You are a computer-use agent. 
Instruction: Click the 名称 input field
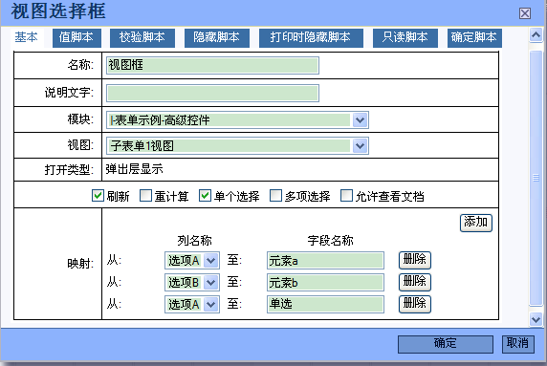[x=212, y=65]
